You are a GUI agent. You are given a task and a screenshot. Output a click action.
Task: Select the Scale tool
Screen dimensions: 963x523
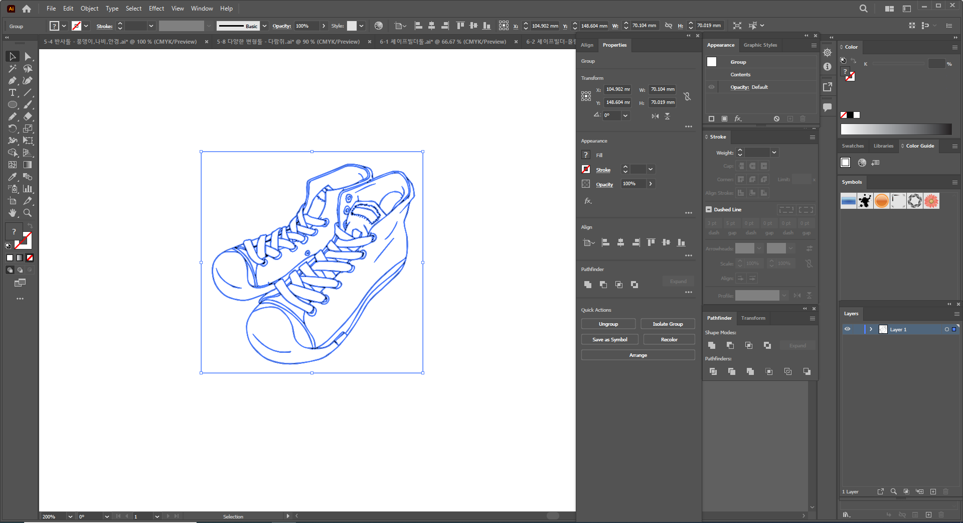28,128
